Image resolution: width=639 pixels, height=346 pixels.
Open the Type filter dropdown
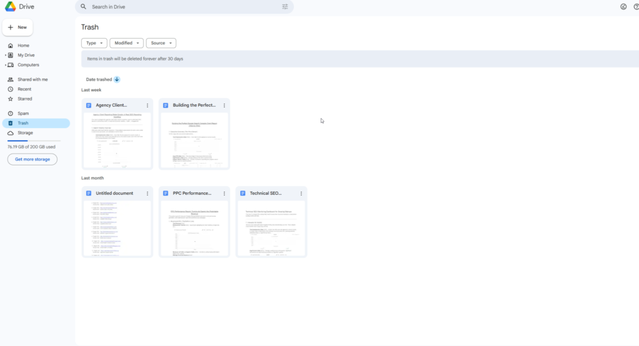94,43
